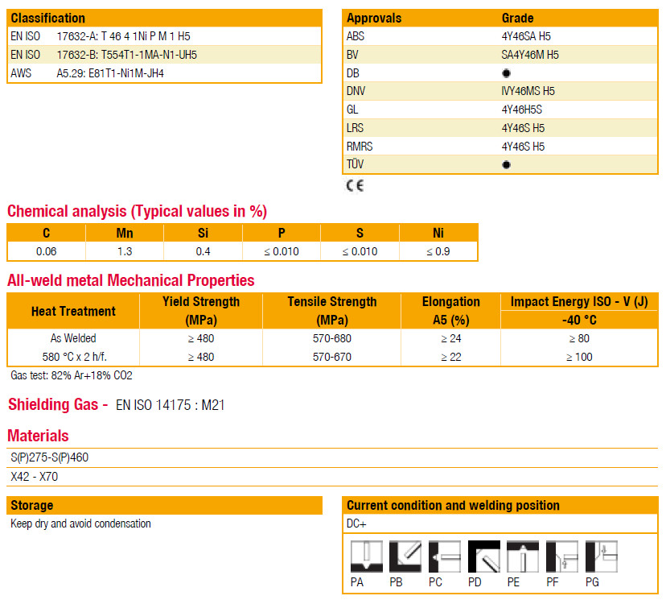This screenshot has width=666, height=600.
Task: Click the black dot in the DB row
Action: click(506, 73)
